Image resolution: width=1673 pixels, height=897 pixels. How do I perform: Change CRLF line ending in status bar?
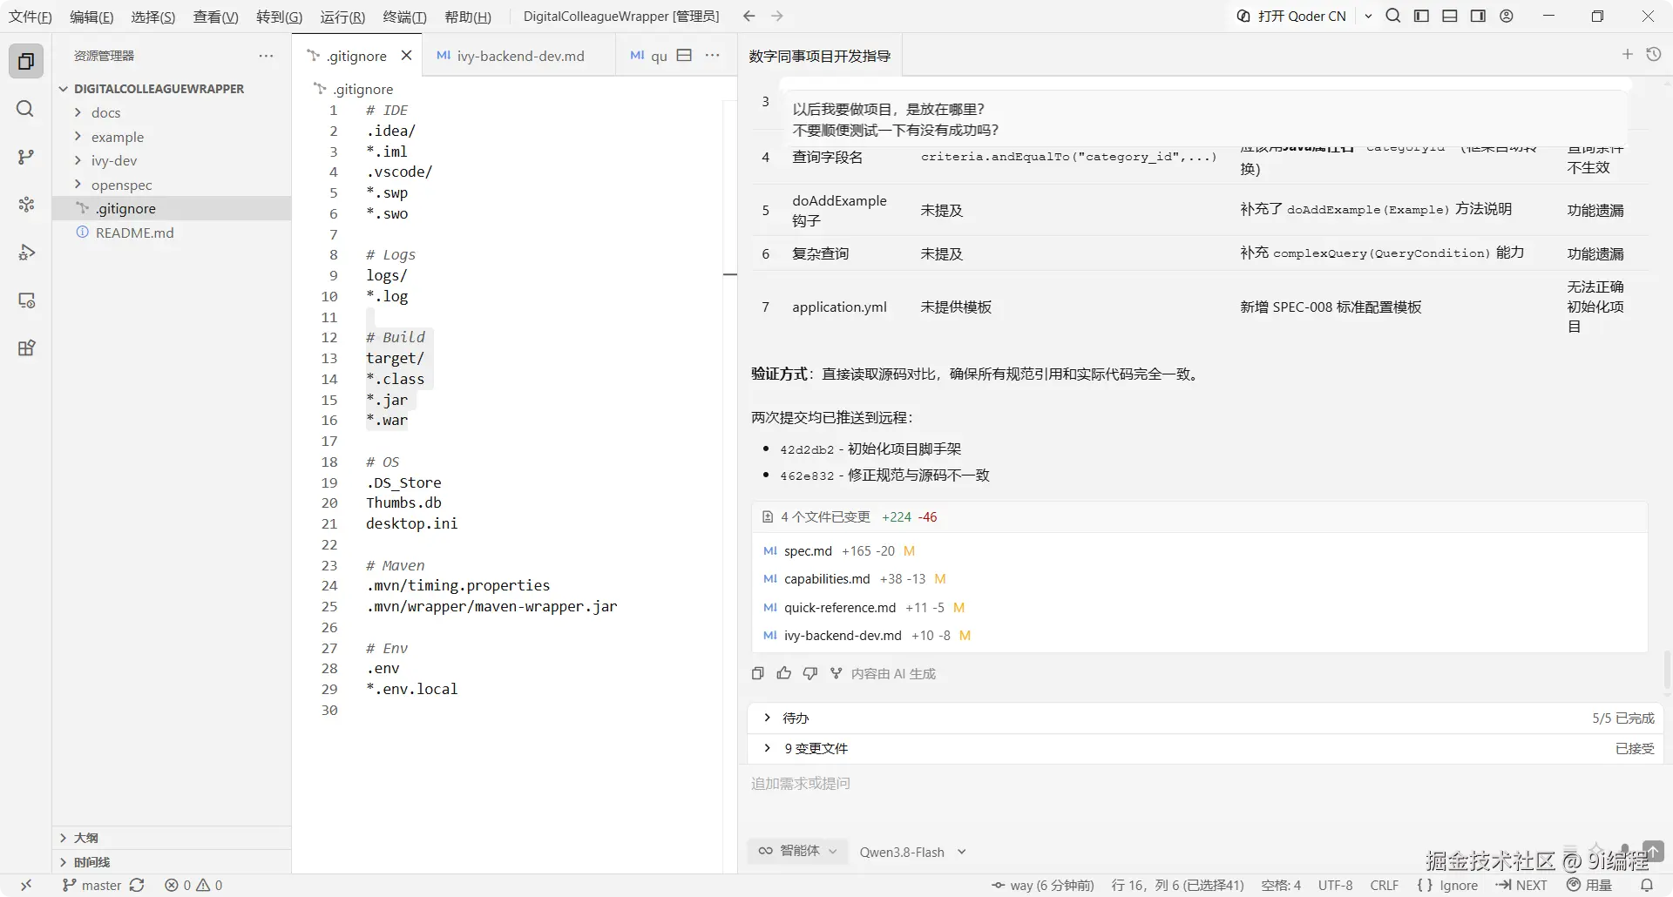1384,885
